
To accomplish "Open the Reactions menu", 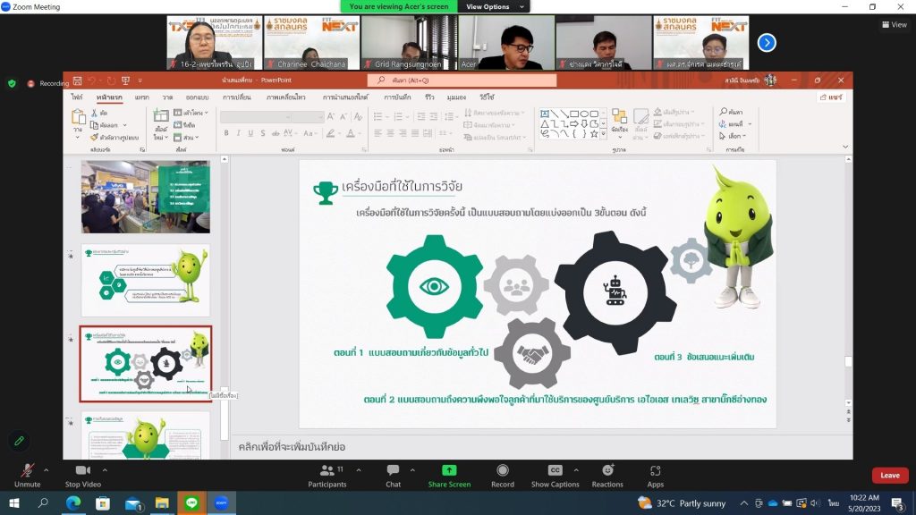I will pos(607,473).
